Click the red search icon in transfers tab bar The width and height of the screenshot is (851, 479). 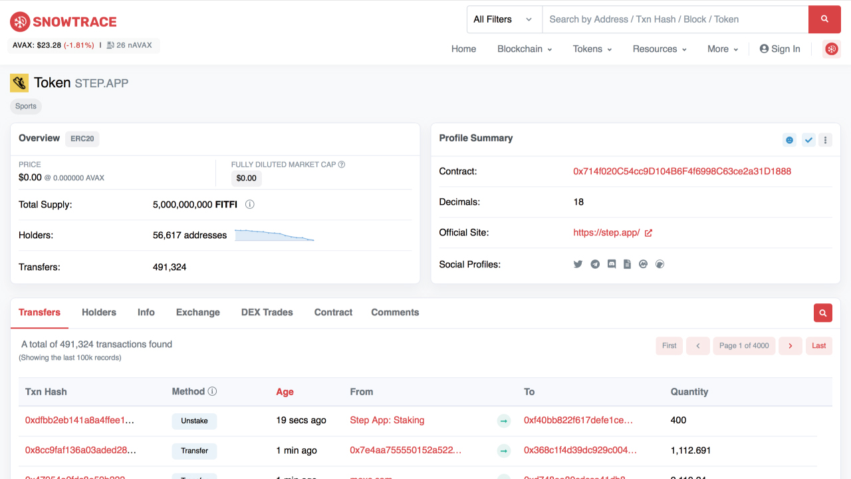click(823, 313)
